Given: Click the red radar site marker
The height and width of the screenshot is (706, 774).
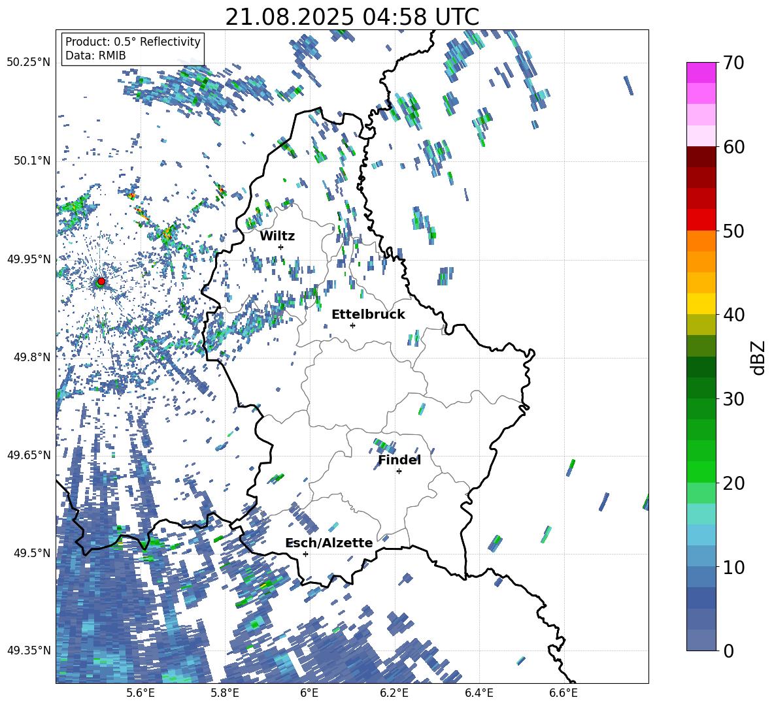Looking at the screenshot, I should [101, 281].
